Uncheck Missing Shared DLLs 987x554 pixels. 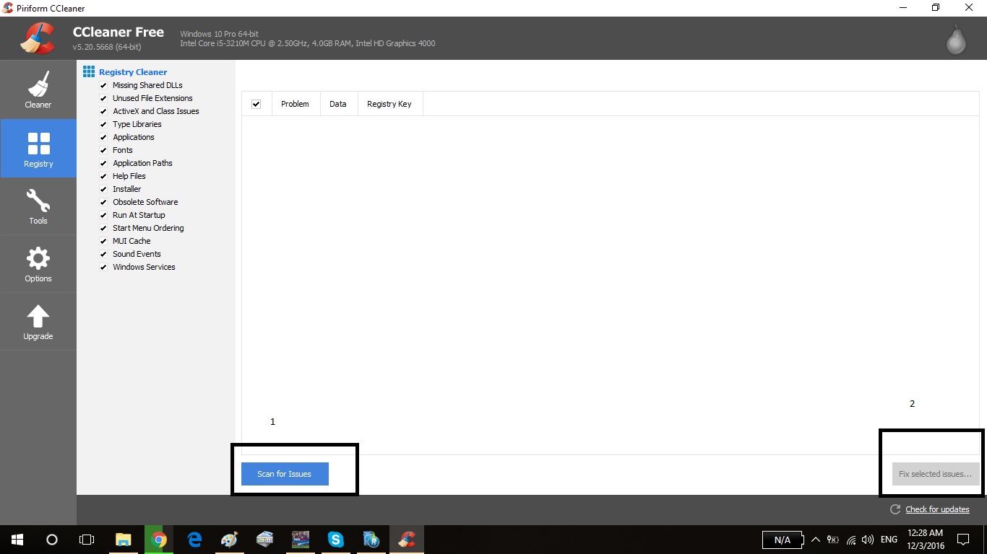coord(103,85)
